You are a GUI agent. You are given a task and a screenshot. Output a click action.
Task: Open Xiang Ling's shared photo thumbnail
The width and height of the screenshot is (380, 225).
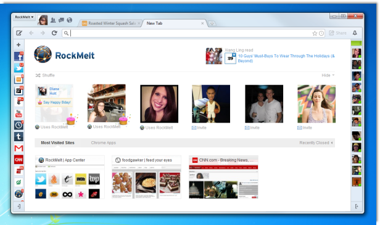tap(213, 56)
